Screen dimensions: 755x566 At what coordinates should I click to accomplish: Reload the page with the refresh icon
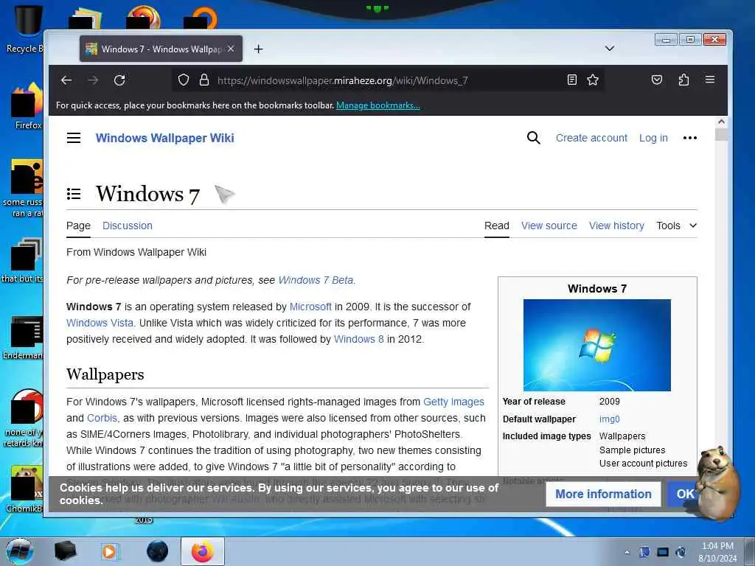[119, 80]
